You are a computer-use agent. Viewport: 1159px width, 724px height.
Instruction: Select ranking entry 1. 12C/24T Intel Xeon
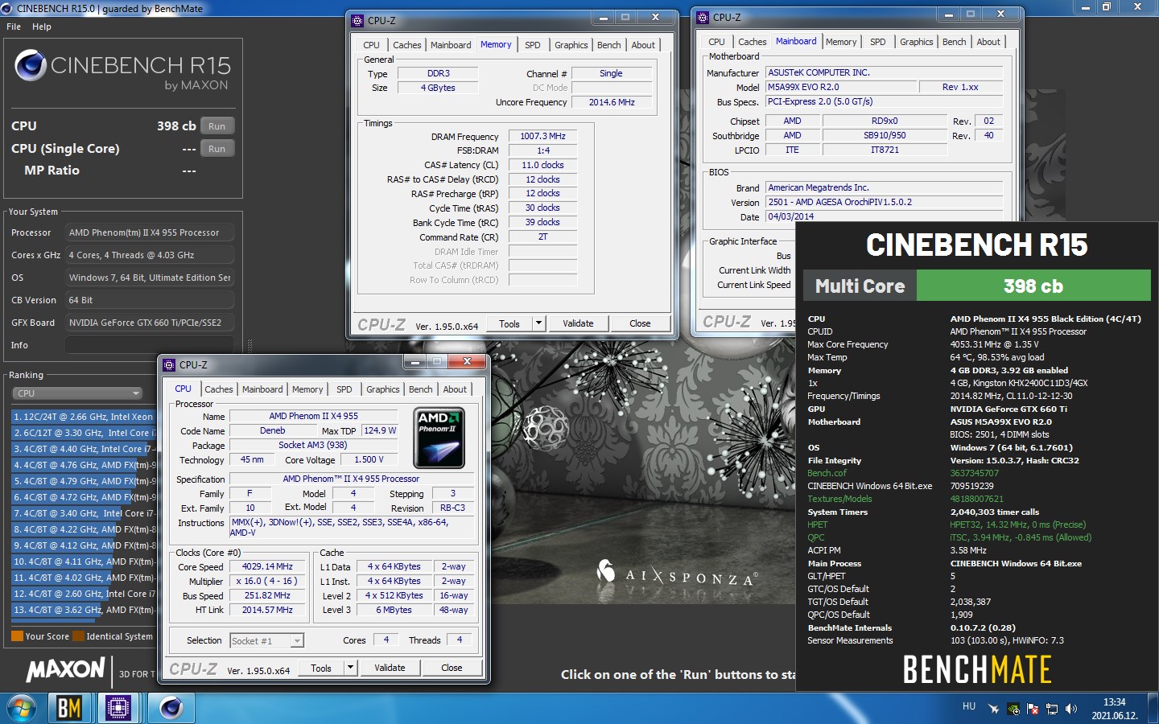(83, 417)
